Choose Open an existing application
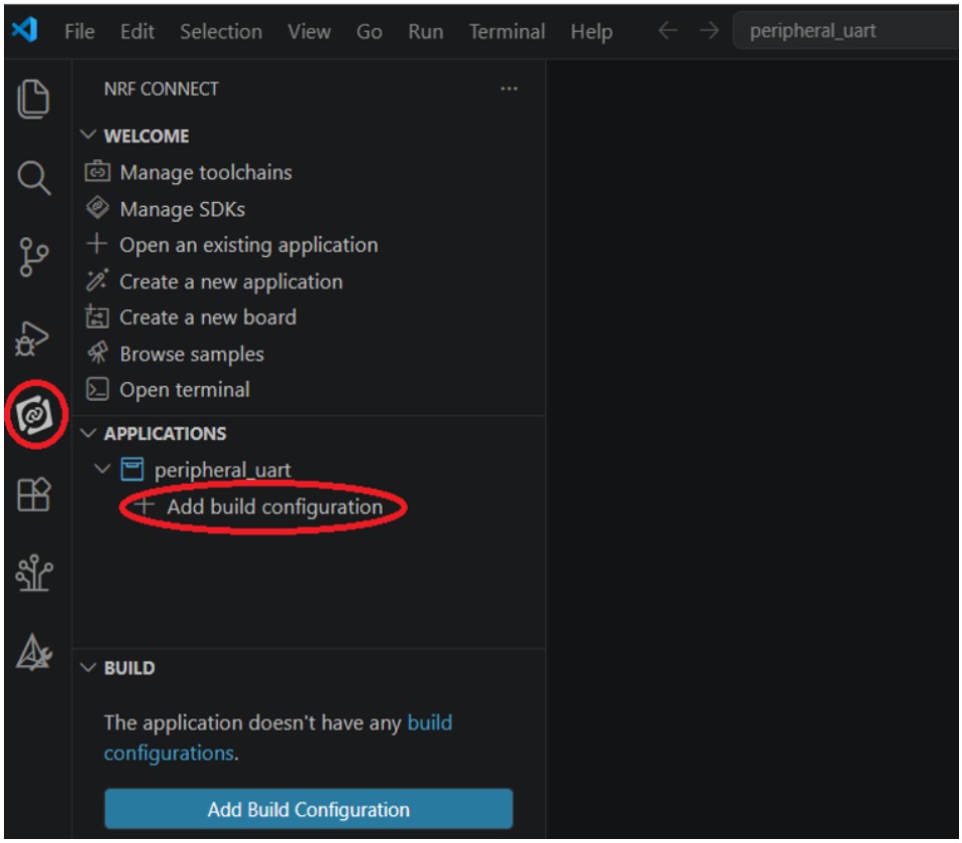The height and width of the screenshot is (843, 962). click(x=249, y=245)
